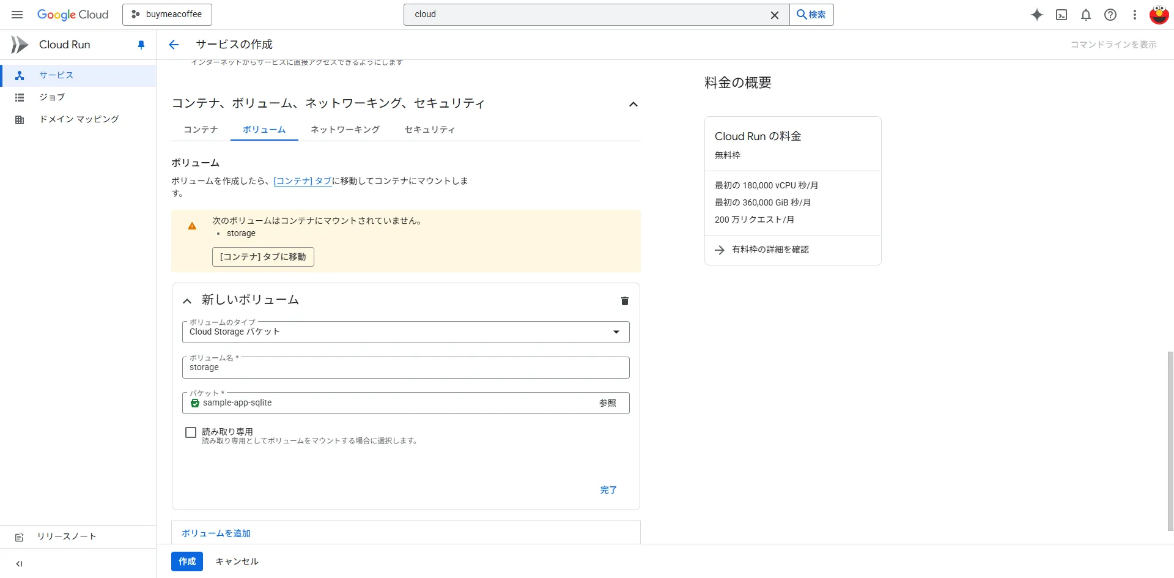Open the help question mark menu
Image resolution: width=1174 pixels, height=578 pixels.
click(1110, 15)
